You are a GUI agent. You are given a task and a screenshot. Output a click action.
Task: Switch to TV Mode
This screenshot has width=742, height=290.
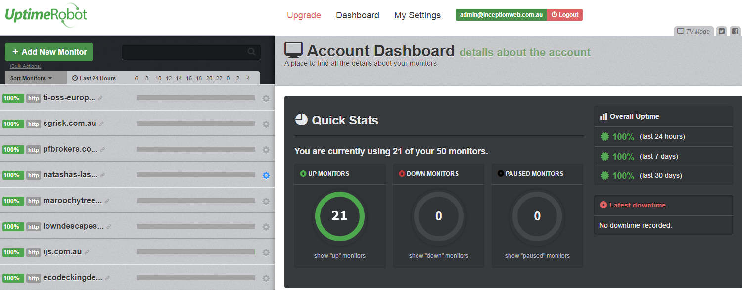tap(694, 31)
